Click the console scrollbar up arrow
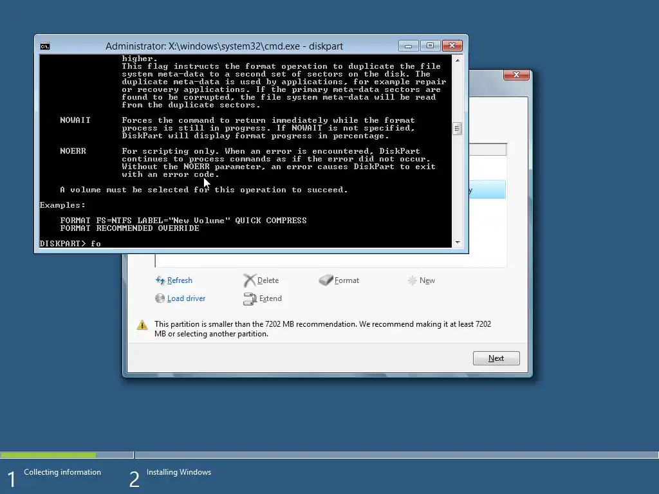Image resolution: width=659 pixels, height=494 pixels. (x=458, y=60)
